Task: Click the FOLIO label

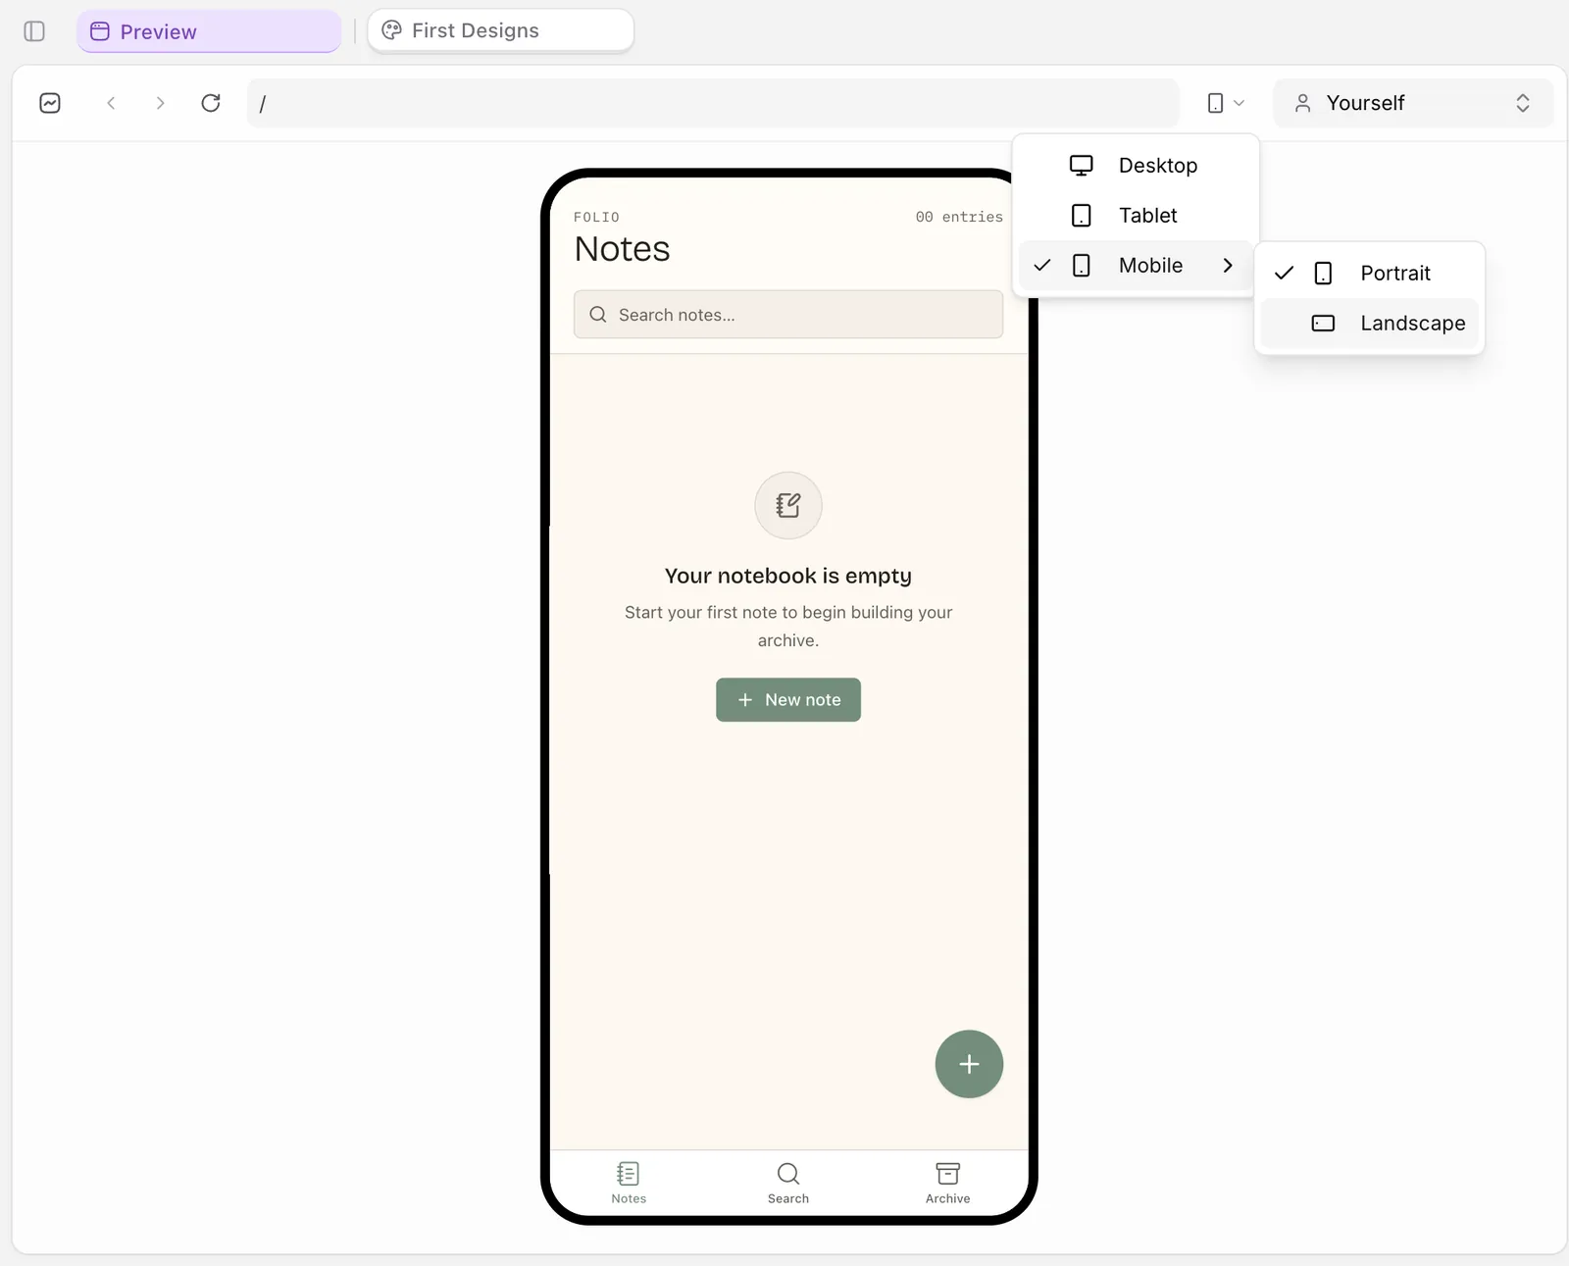Action: (x=596, y=217)
